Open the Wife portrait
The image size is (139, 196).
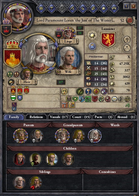[68, 58]
